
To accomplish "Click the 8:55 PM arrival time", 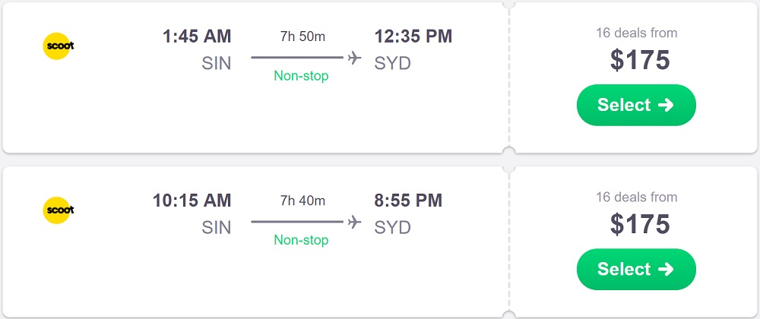I will point(408,201).
